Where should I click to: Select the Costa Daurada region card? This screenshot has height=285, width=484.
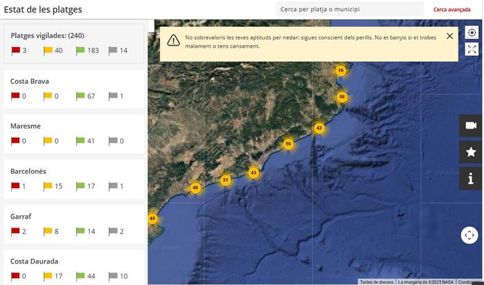74,268
